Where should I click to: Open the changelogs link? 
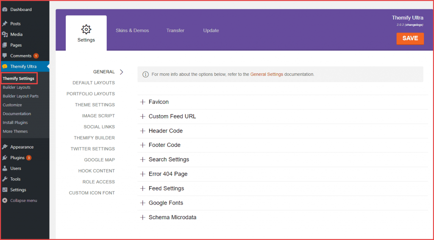(414, 25)
